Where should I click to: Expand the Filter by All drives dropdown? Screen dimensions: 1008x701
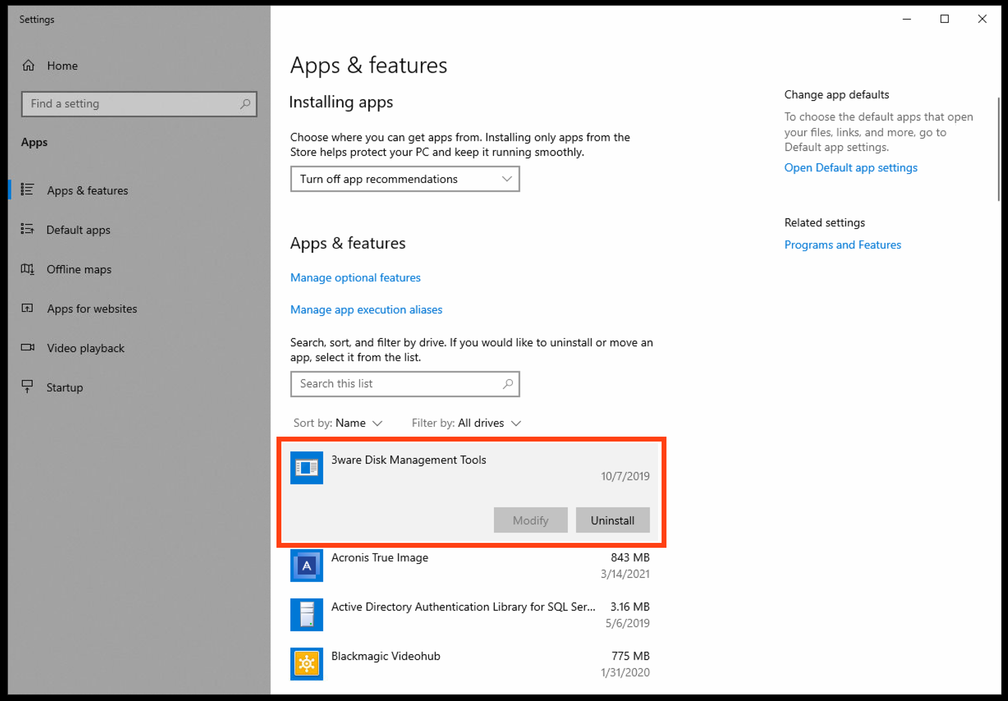tap(466, 423)
